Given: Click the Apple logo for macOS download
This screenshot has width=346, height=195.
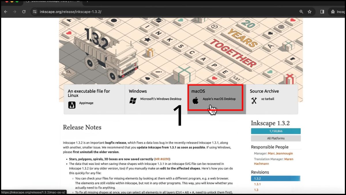Looking at the screenshot, I should point(195,101).
